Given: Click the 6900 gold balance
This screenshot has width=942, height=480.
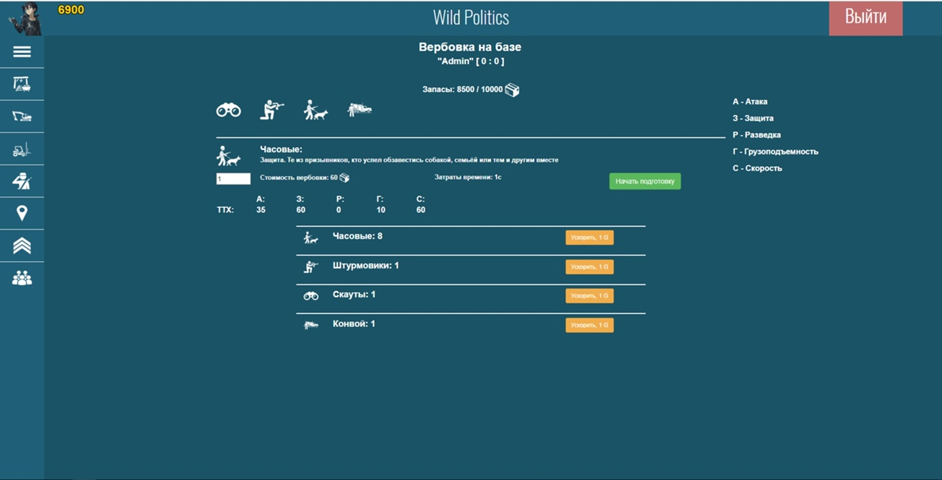Looking at the screenshot, I should tap(71, 10).
